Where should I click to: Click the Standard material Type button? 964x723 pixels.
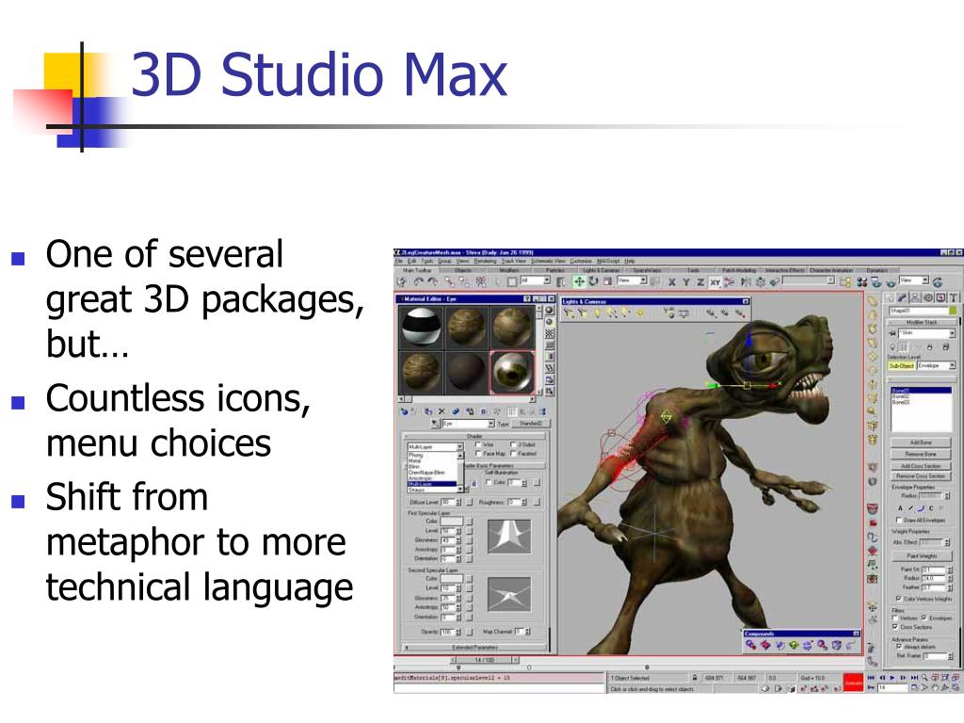point(530,424)
